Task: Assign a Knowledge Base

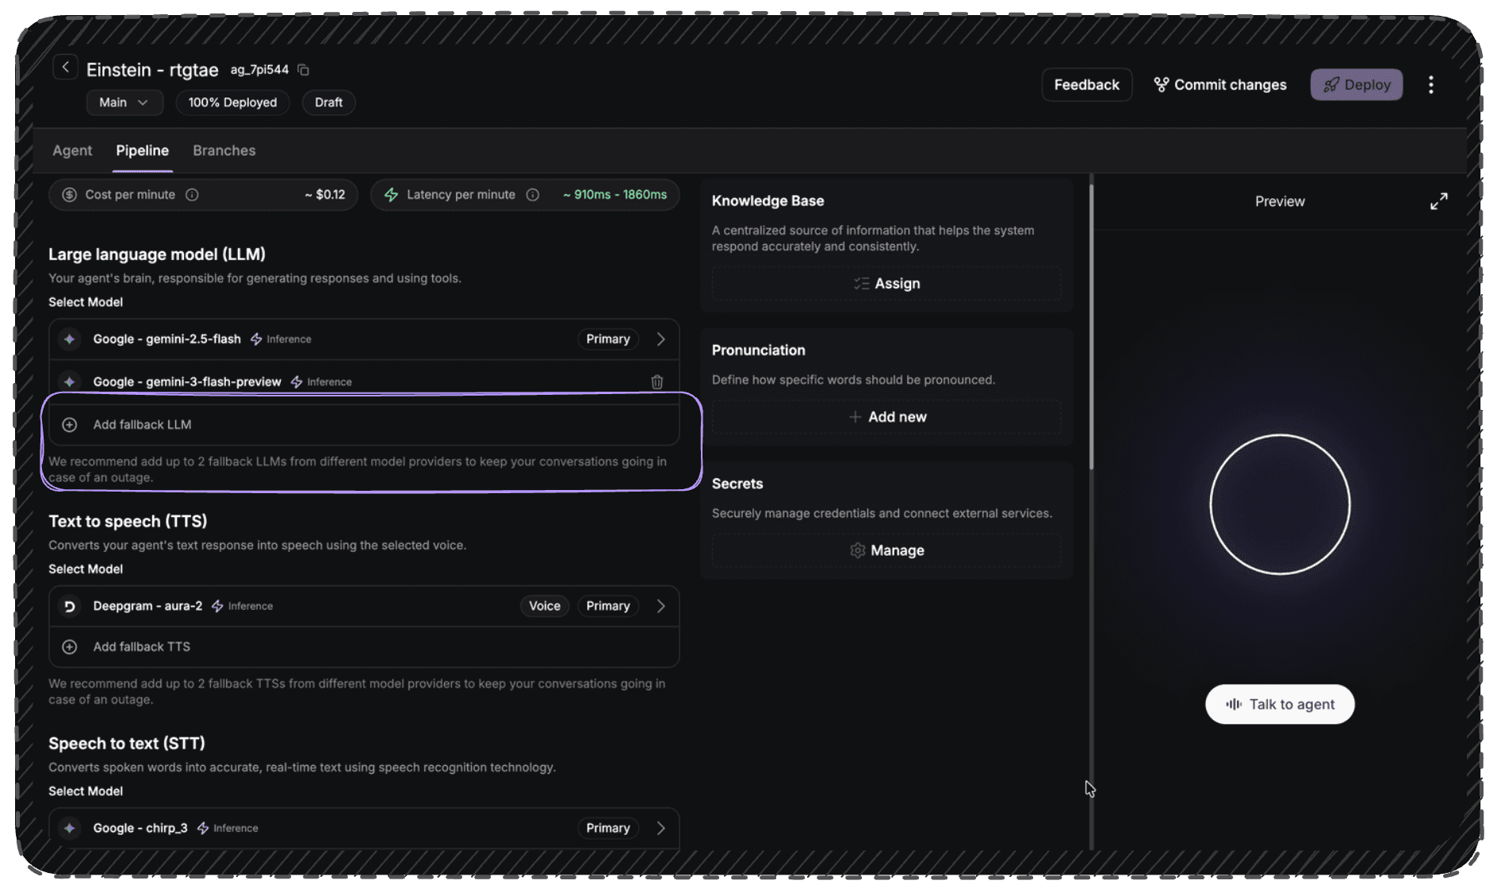Action: coord(886,284)
